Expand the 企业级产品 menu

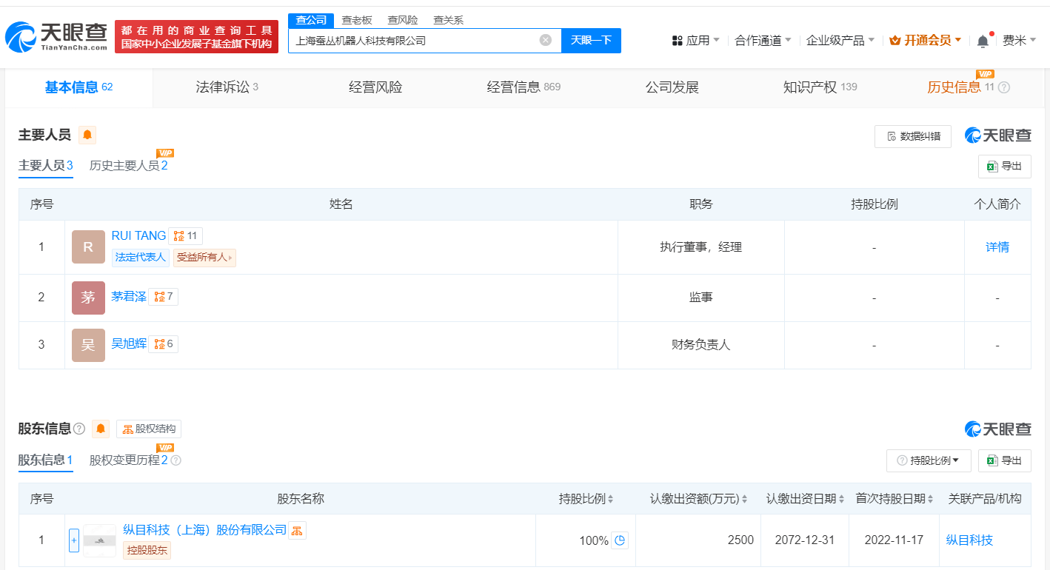840,41
